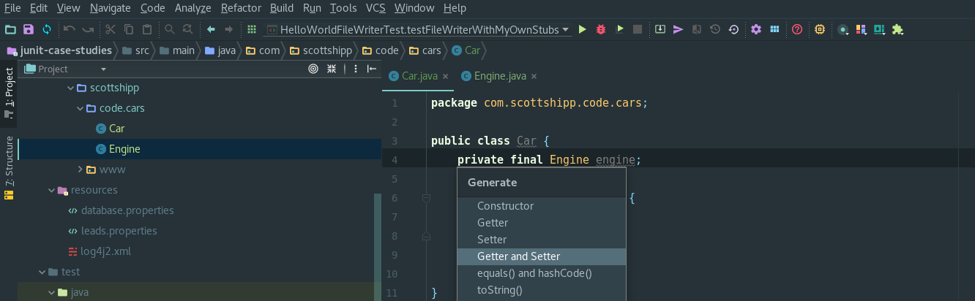
Task: Save all files with the floppy disk icon
Action: (x=29, y=29)
